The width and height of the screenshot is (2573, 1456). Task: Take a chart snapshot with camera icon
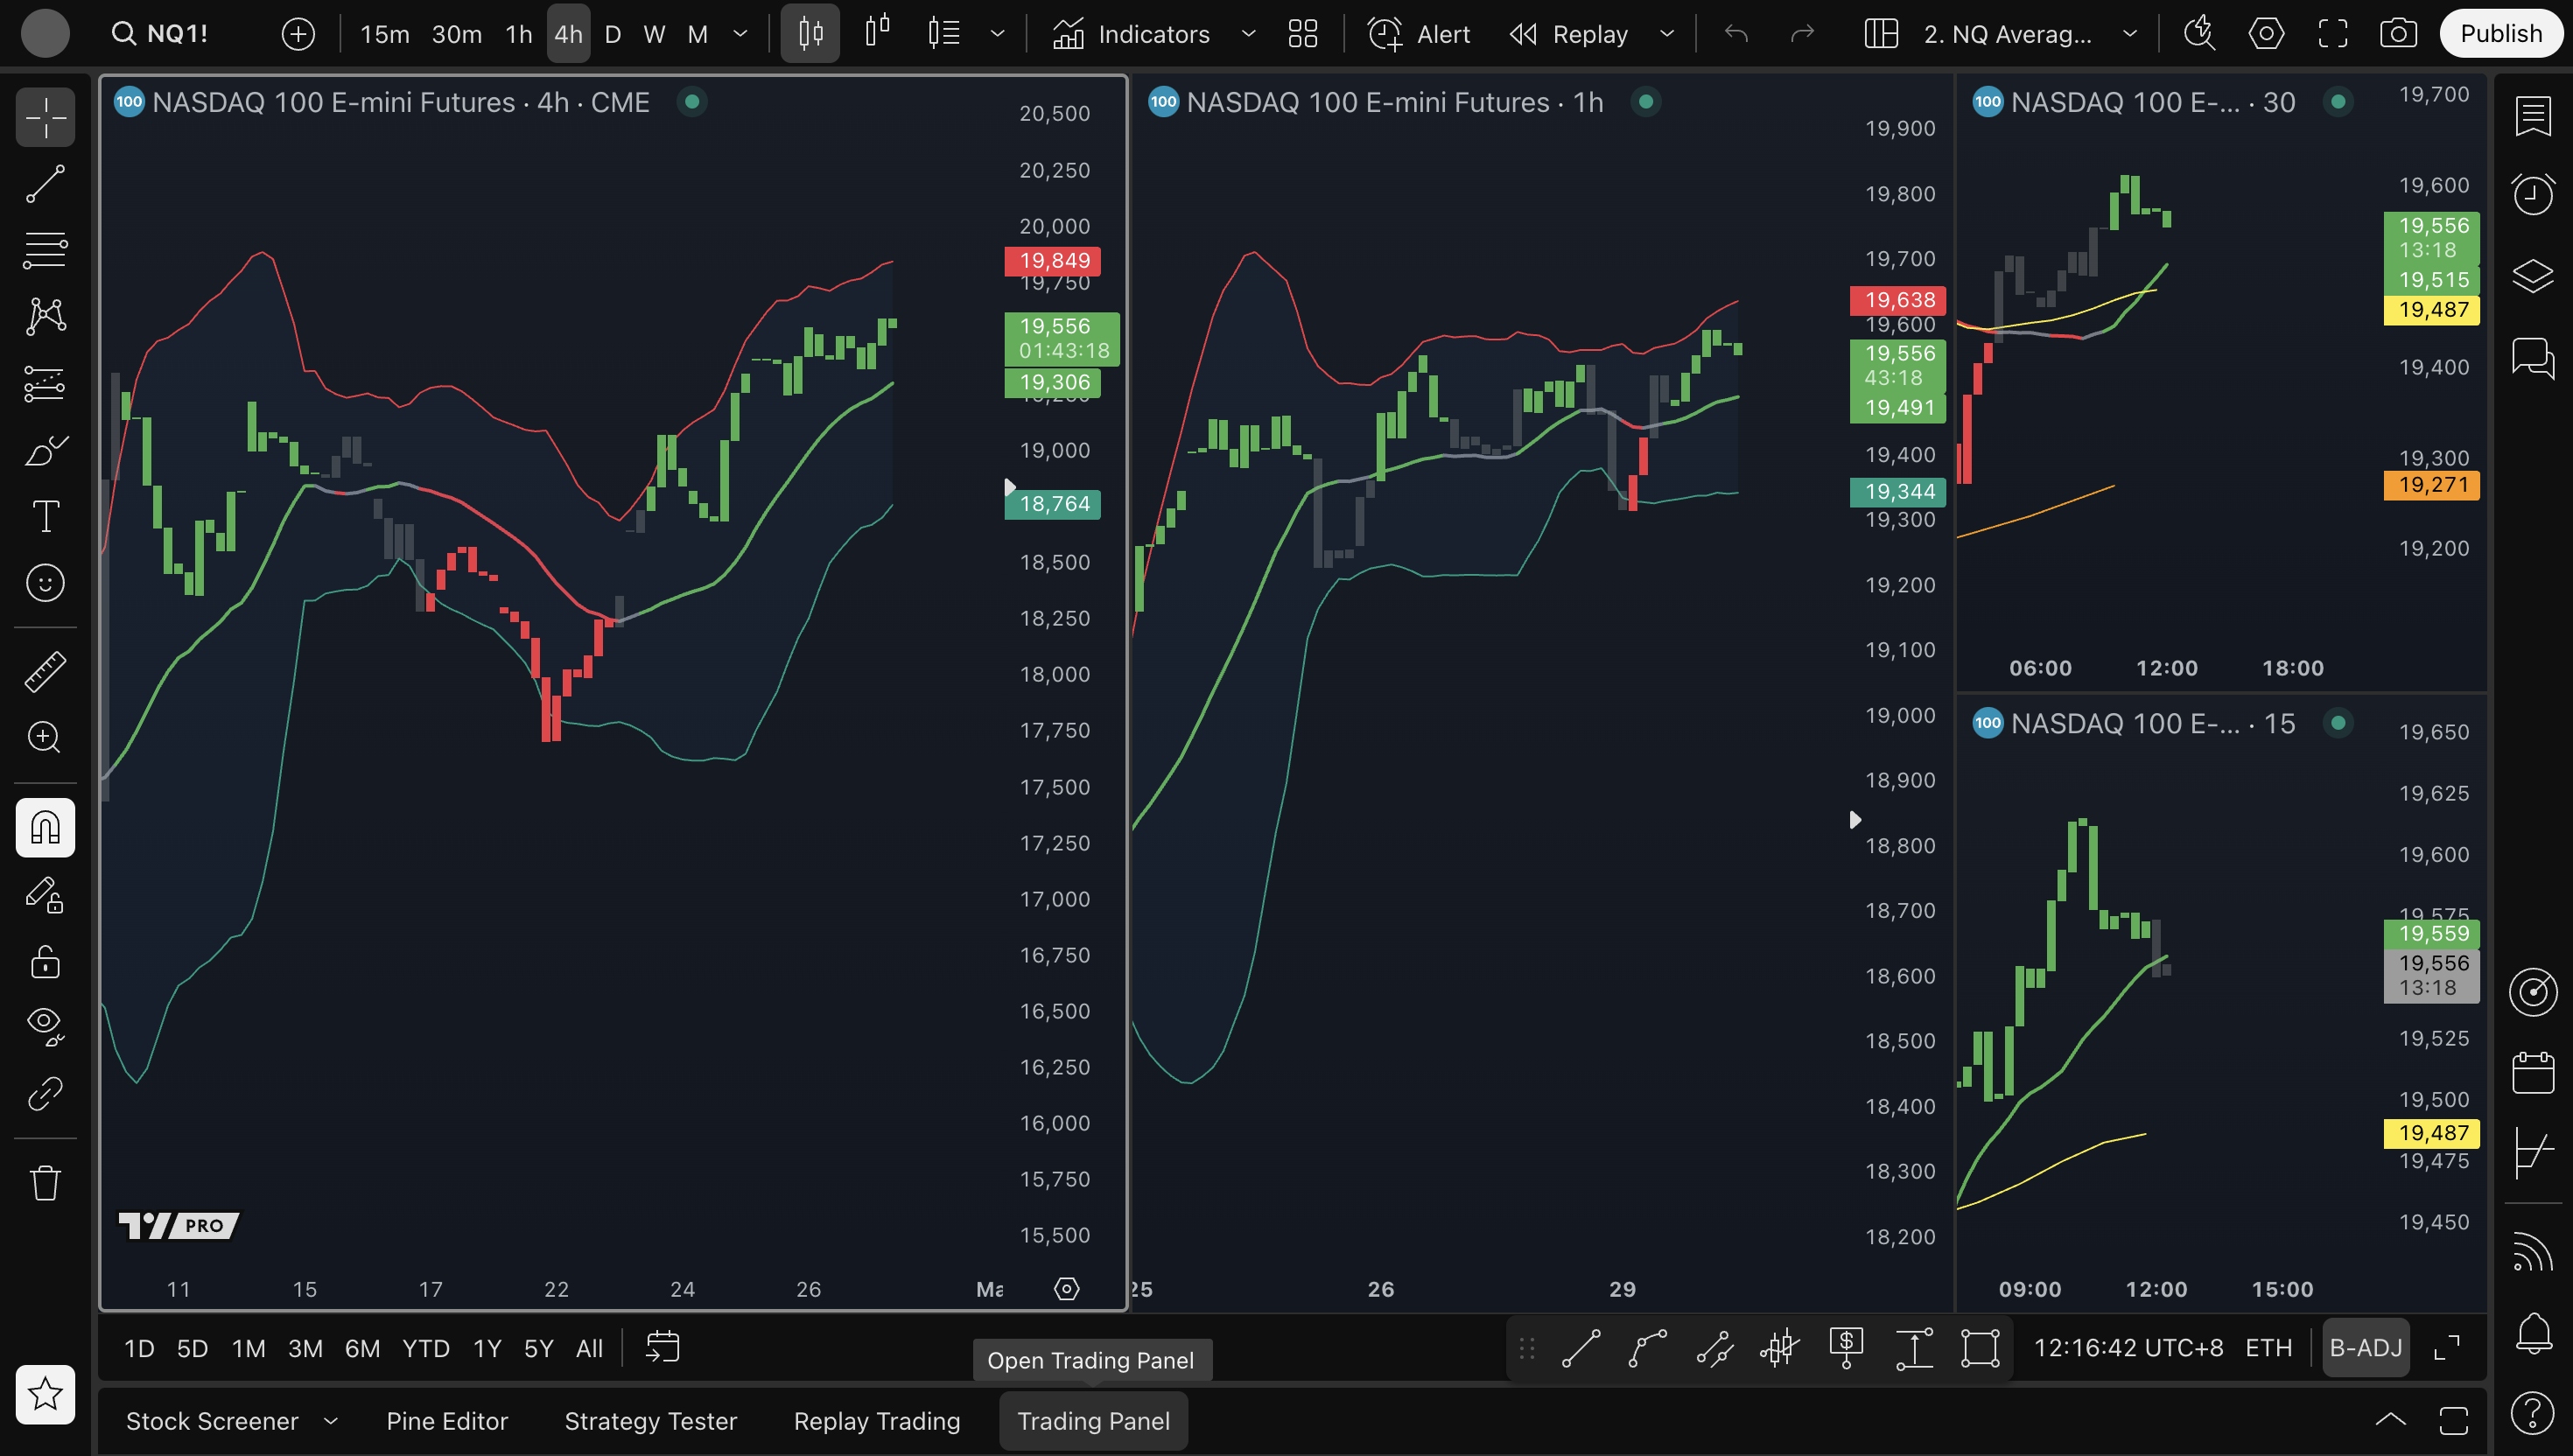point(2398,34)
